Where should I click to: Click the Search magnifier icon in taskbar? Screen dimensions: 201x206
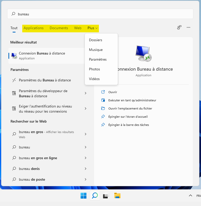[x=95, y=196]
